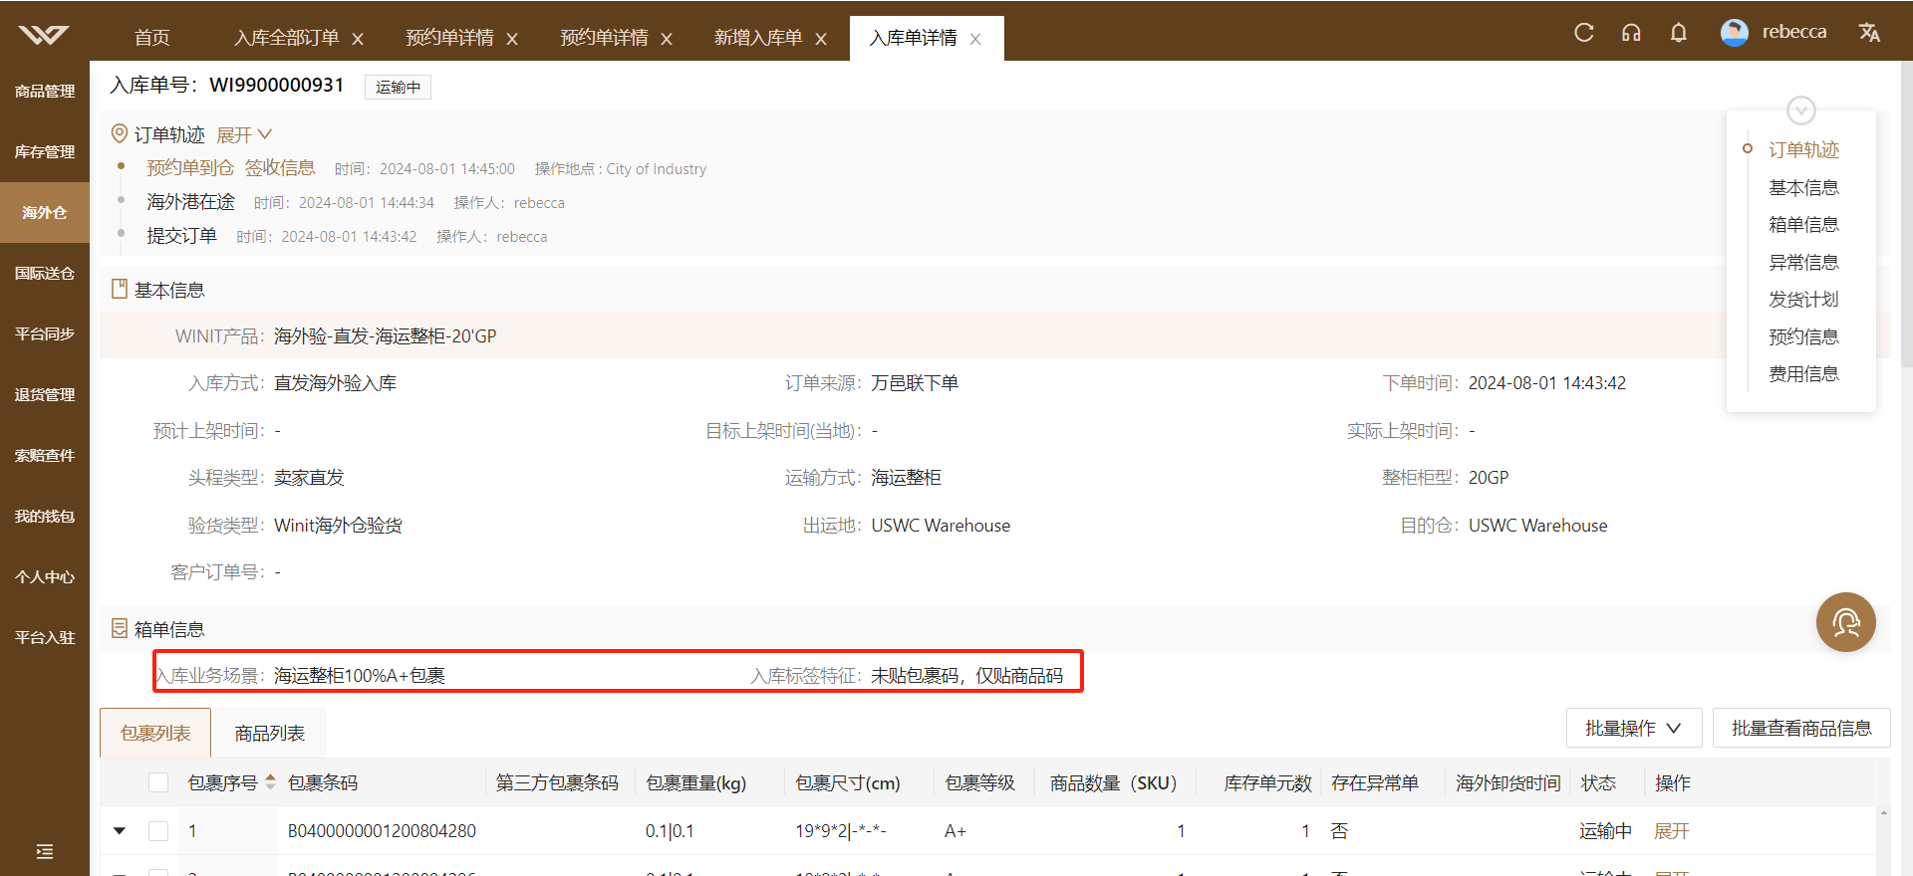
Task: Click 展开 in row 1 操作 column
Action: (1671, 830)
